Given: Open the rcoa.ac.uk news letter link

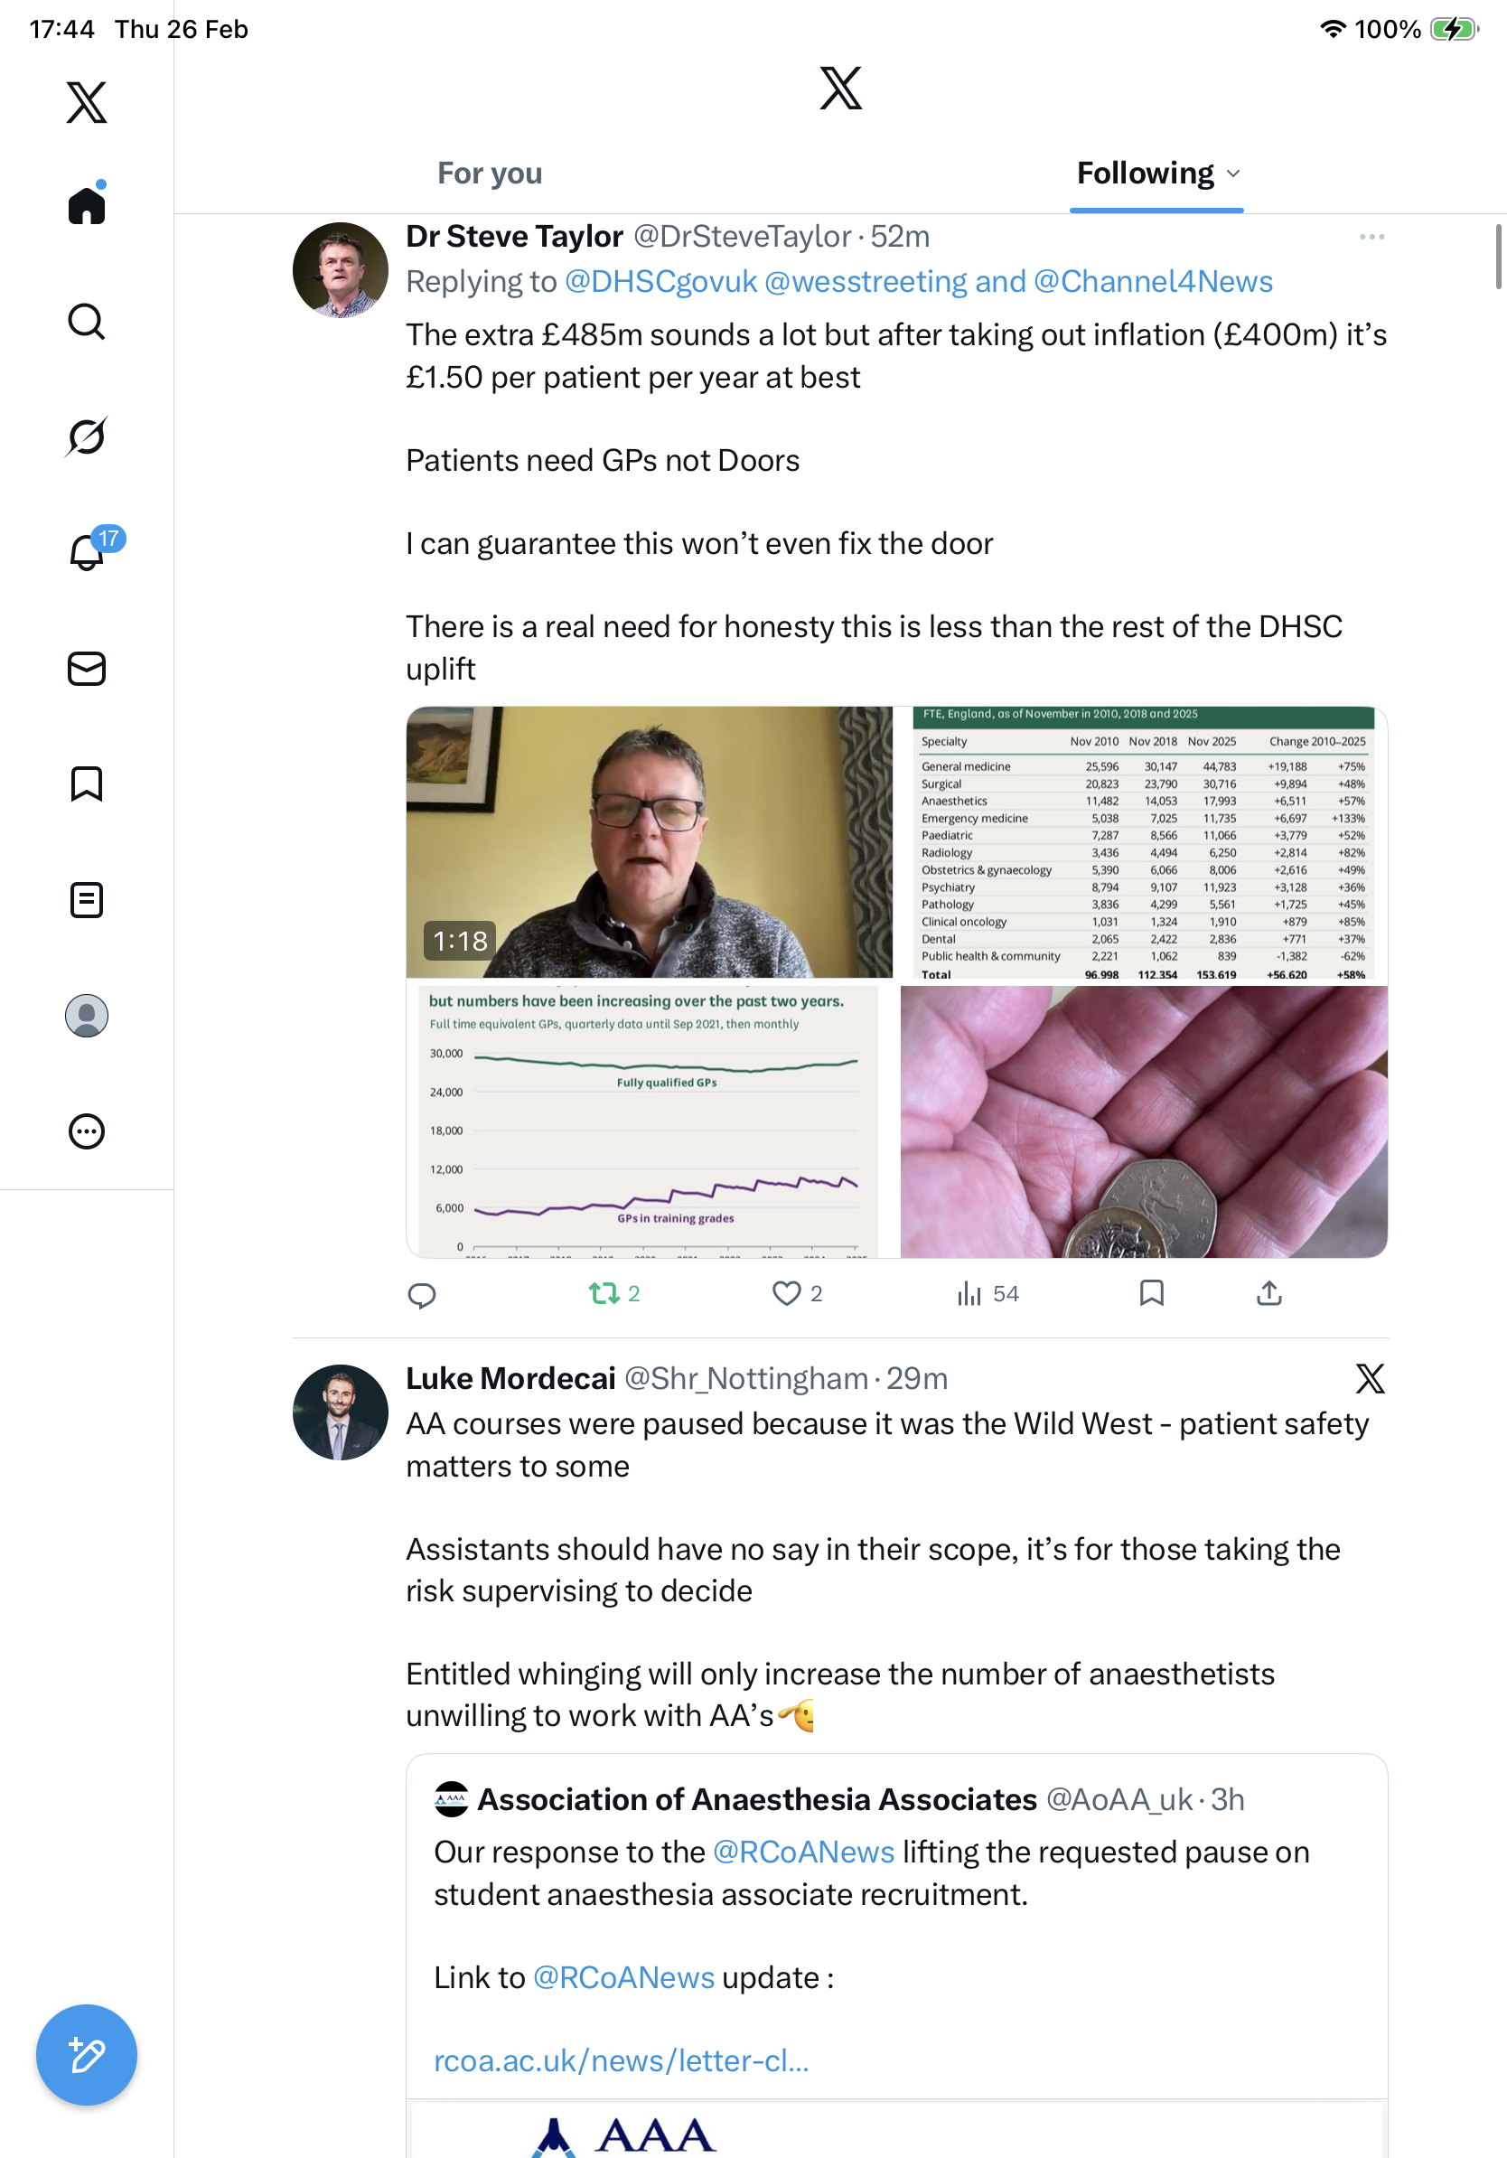Looking at the screenshot, I should pyautogui.click(x=621, y=2060).
